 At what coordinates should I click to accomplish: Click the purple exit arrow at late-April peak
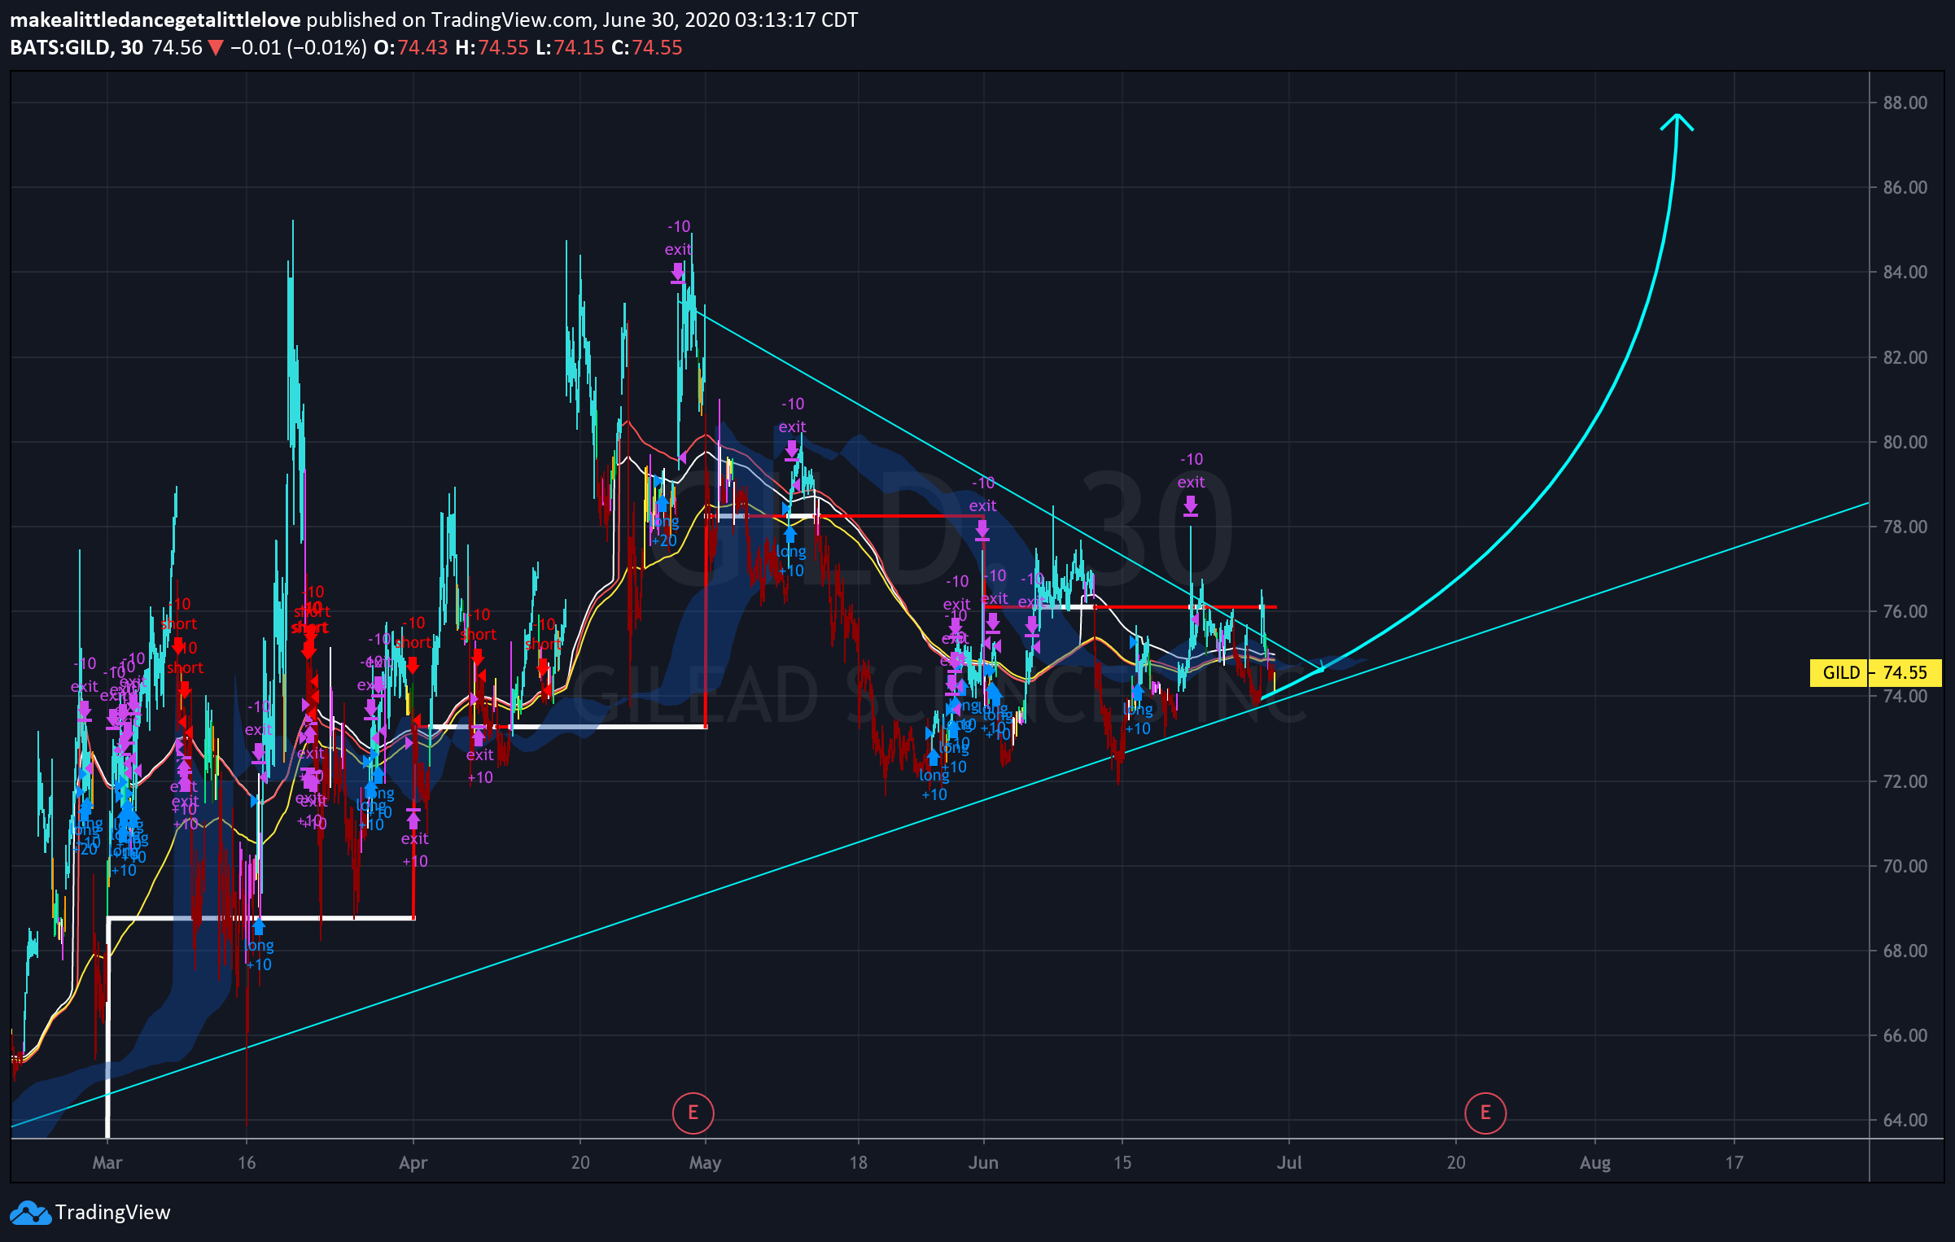coord(677,273)
